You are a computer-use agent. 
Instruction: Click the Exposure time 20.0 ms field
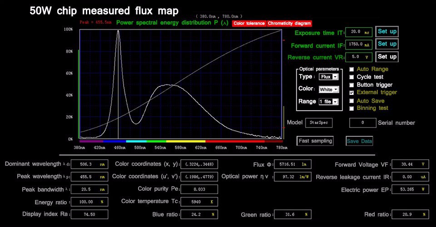point(359,32)
